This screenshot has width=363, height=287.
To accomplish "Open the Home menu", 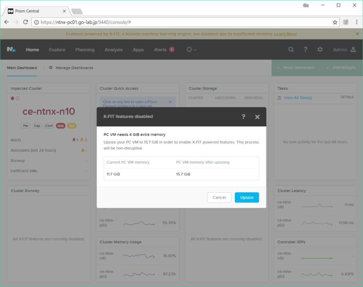I will 32,50.
